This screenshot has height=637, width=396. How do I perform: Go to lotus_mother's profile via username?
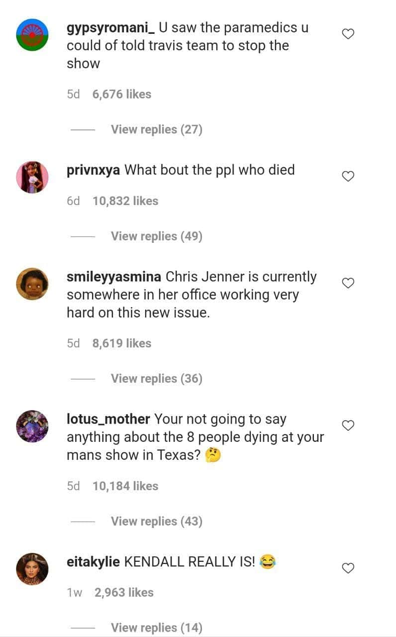tap(108, 419)
